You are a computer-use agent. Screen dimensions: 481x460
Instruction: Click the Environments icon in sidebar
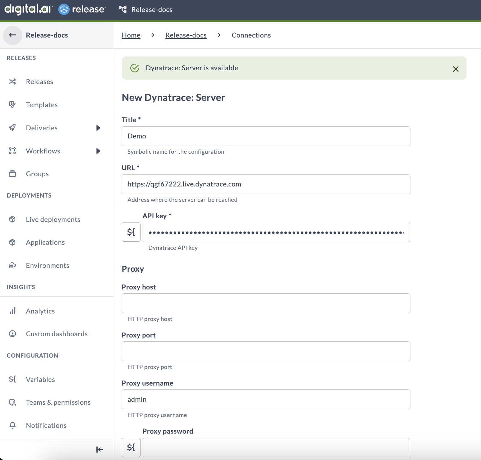coord(12,265)
